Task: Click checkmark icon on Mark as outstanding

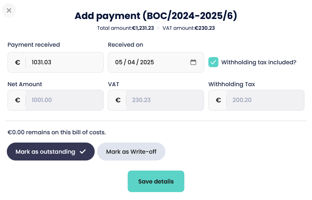Action: 83,152
